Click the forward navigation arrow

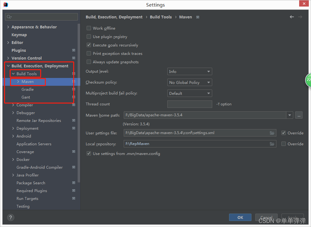click(x=300, y=17)
